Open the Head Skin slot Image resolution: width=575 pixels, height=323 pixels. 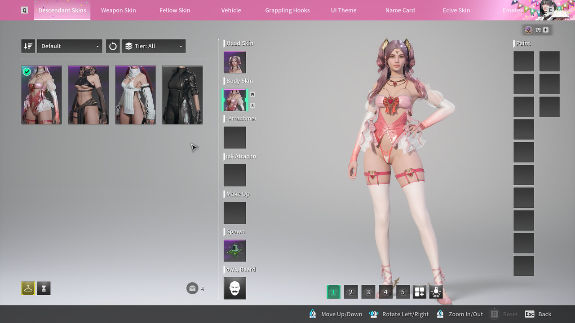(235, 62)
